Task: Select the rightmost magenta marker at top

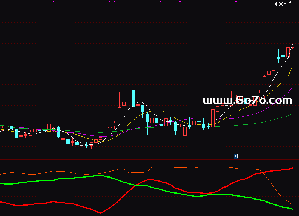Action: pos(236,1)
